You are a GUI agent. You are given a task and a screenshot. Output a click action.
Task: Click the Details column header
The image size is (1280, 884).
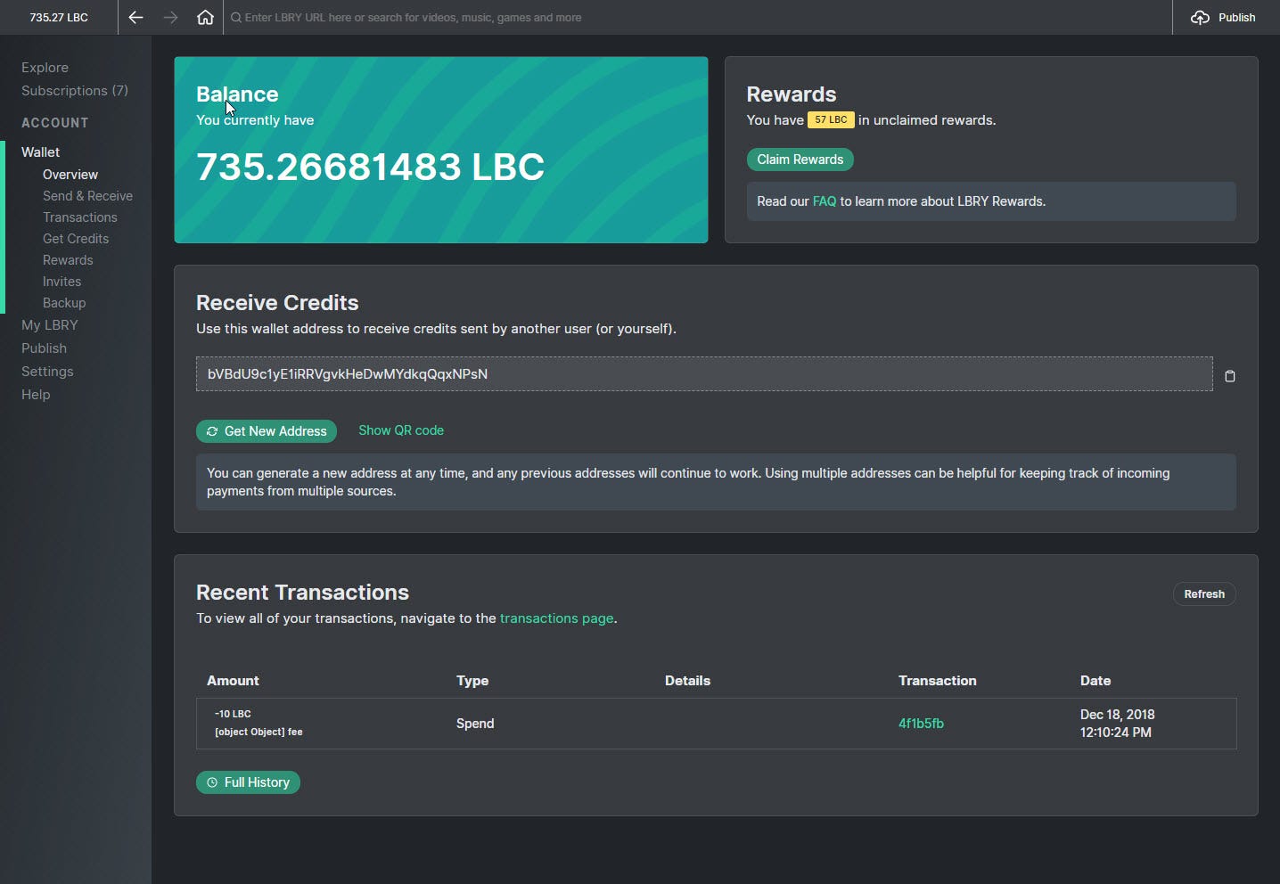(x=687, y=681)
